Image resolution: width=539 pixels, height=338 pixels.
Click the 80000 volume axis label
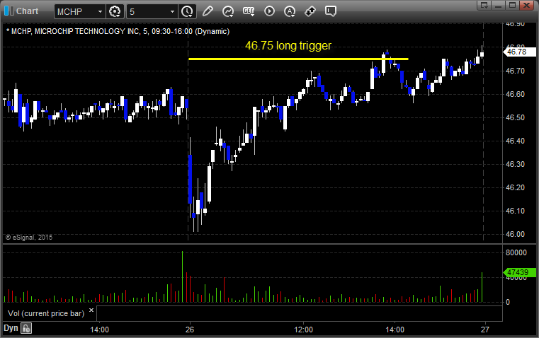point(516,253)
